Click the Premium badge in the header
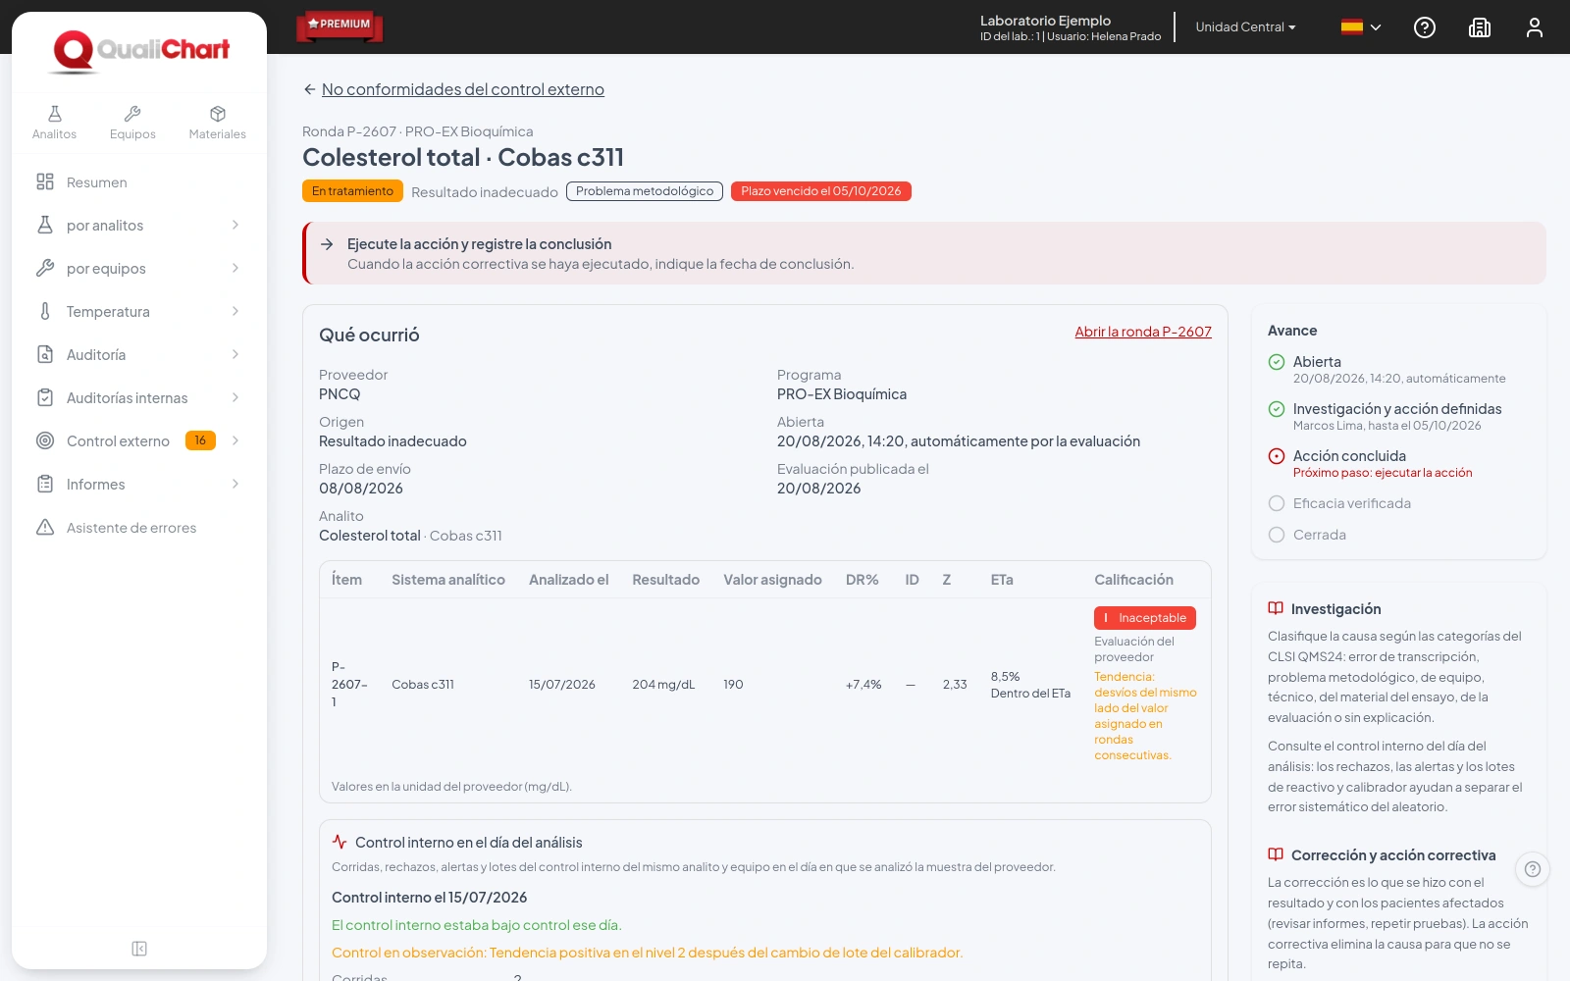This screenshot has height=981, width=1570. coord(340,25)
